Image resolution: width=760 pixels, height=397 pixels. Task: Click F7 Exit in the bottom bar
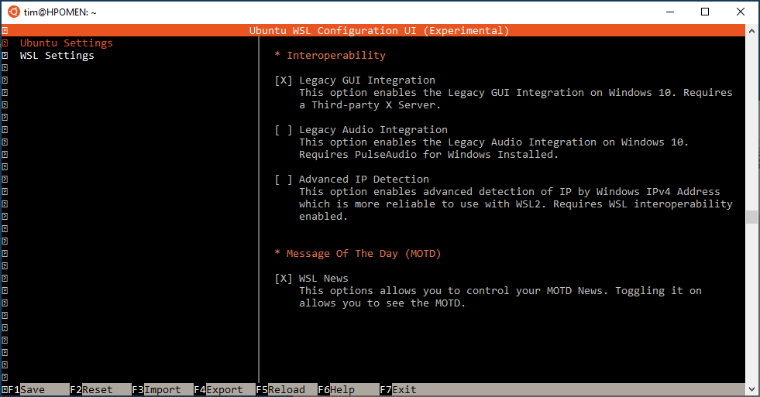click(398, 390)
